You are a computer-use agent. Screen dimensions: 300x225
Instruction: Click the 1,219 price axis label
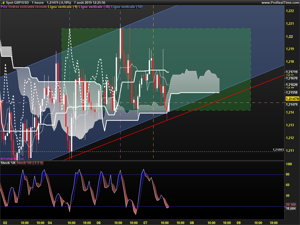click(290, 49)
